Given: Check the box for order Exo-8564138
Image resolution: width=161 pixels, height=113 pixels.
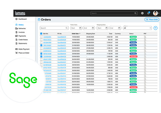Looking at the screenshot, I should point(41,65).
